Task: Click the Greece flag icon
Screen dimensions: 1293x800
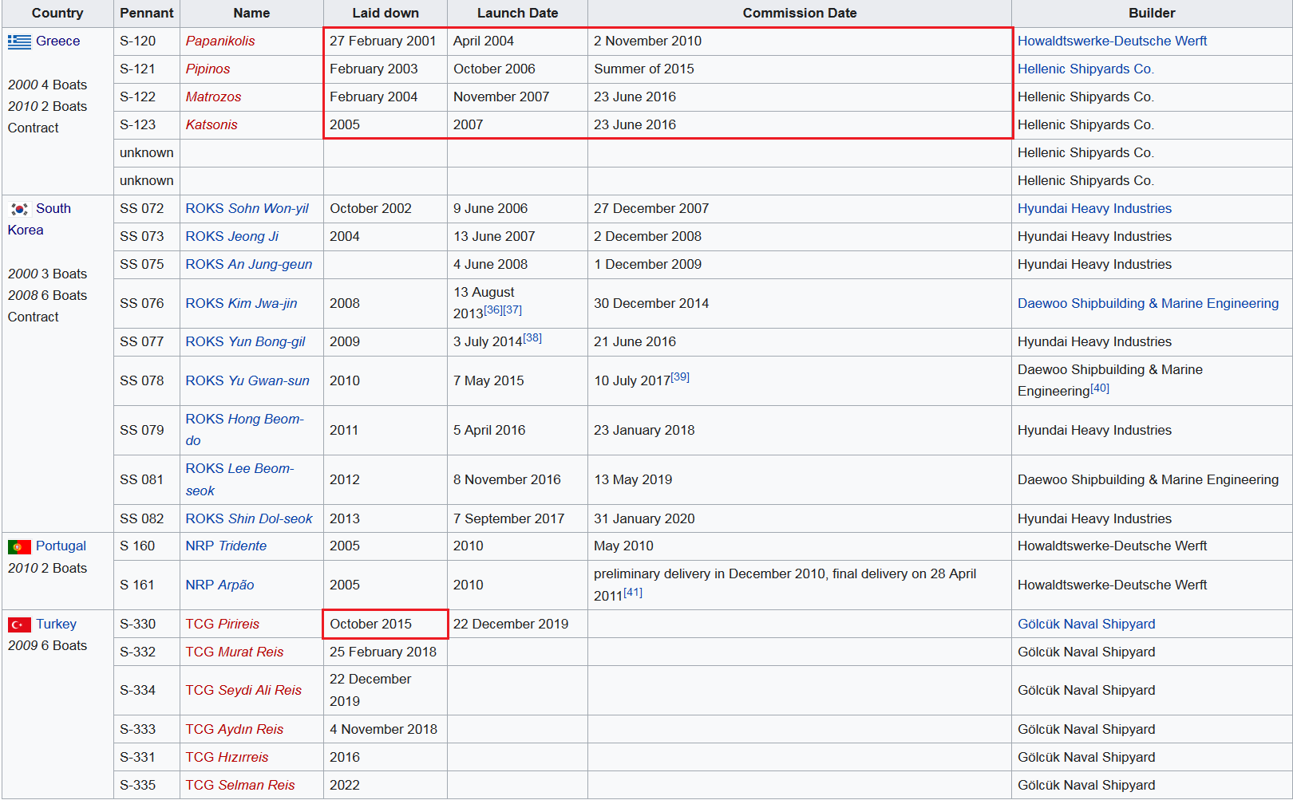Action: coord(19,41)
